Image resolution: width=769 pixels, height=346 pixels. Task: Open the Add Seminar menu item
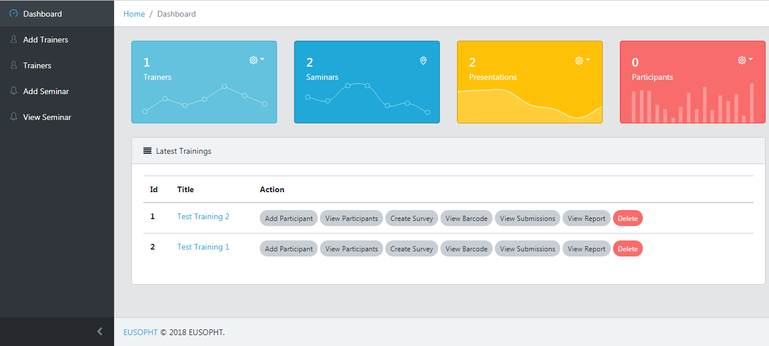[46, 91]
